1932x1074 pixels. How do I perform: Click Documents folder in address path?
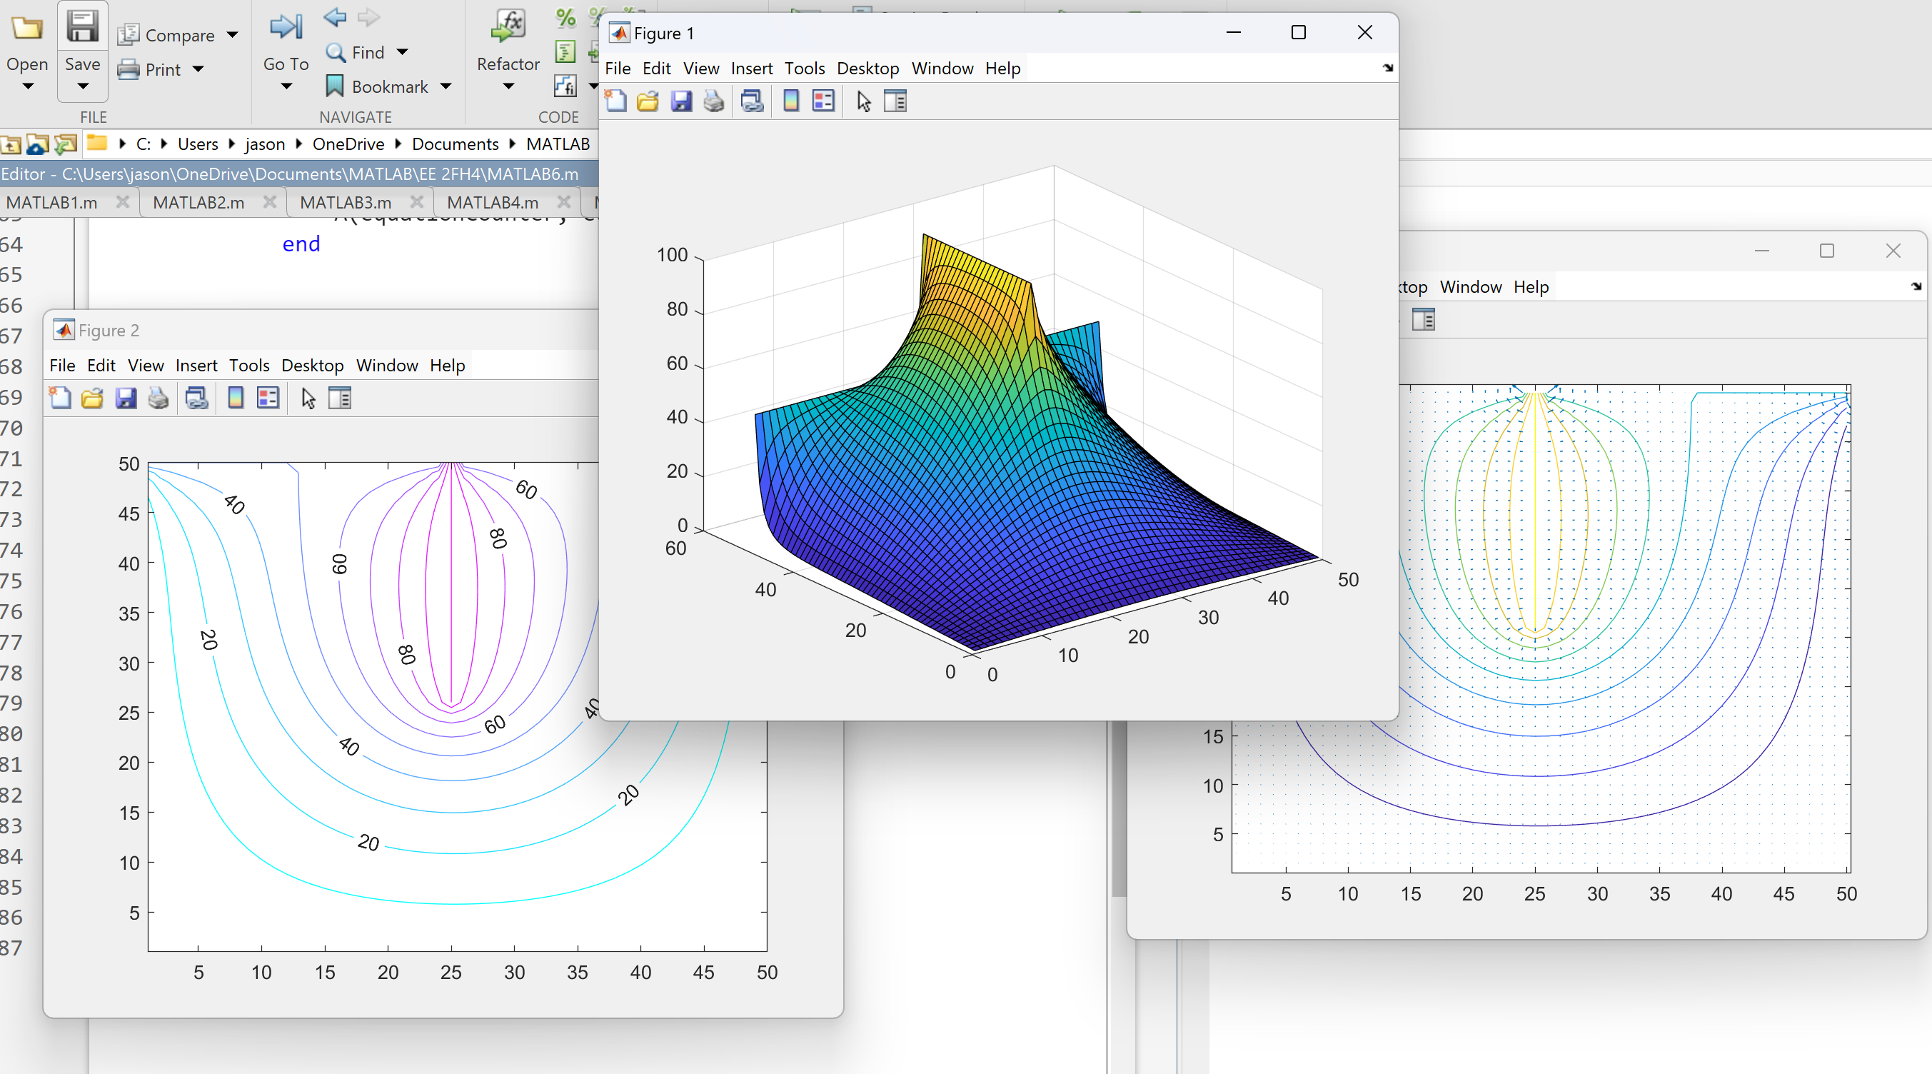(455, 144)
